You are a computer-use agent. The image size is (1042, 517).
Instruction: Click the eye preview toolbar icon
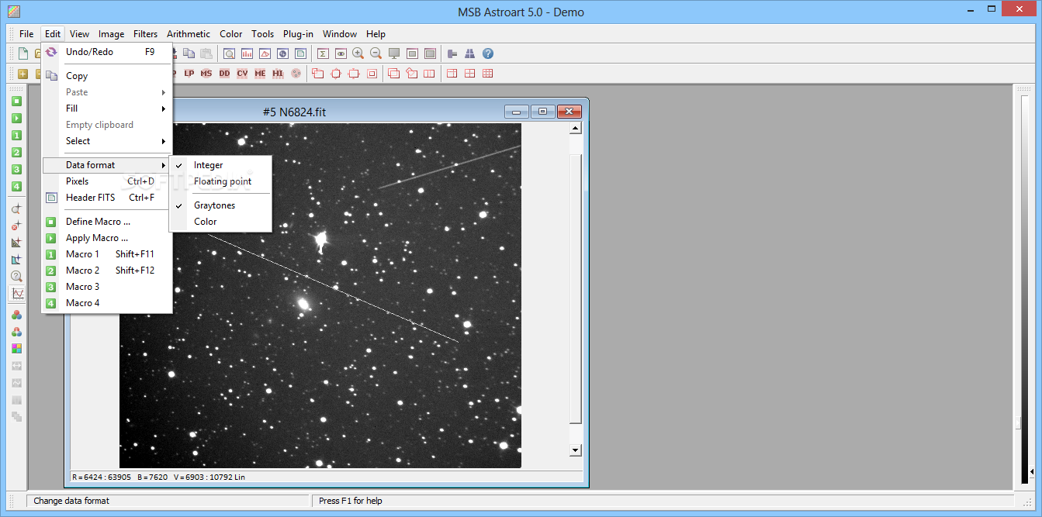341,53
